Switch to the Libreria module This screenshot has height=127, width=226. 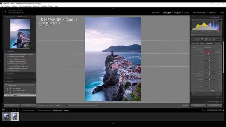tap(155, 13)
